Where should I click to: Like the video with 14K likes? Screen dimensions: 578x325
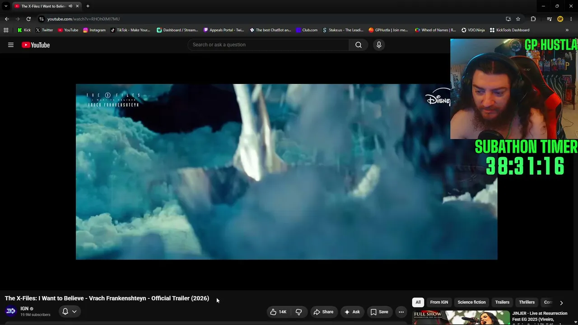(x=278, y=312)
